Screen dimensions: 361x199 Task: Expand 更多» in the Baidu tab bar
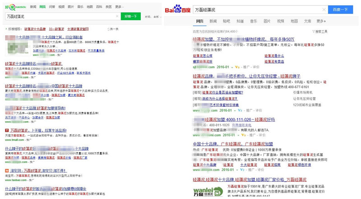321,21
